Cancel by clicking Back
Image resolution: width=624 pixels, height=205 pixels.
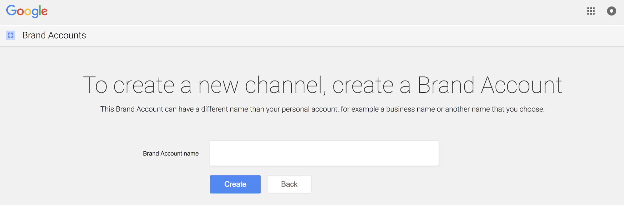click(x=289, y=184)
